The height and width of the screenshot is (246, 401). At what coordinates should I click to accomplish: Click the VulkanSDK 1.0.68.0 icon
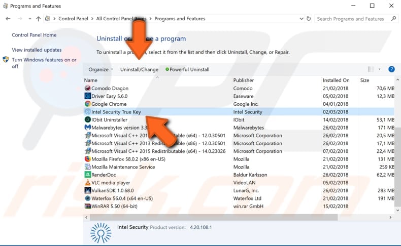87,190
